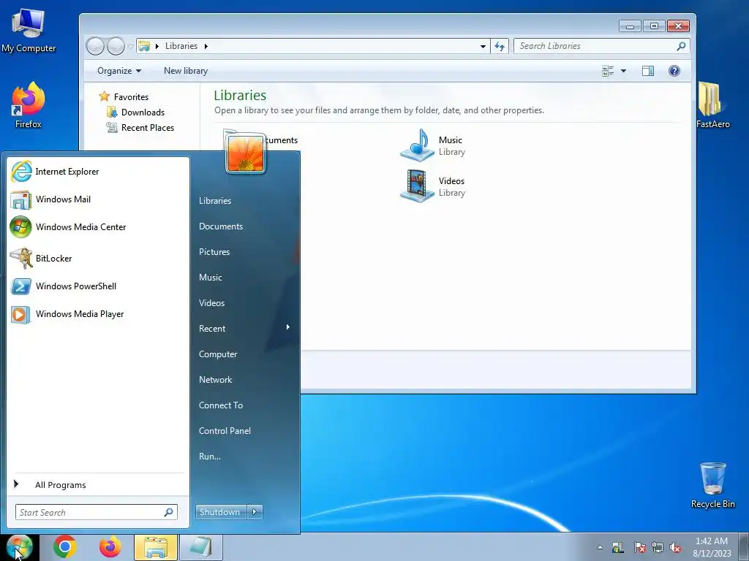Click New library in toolbar
The height and width of the screenshot is (561, 749).
click(185, 71)
